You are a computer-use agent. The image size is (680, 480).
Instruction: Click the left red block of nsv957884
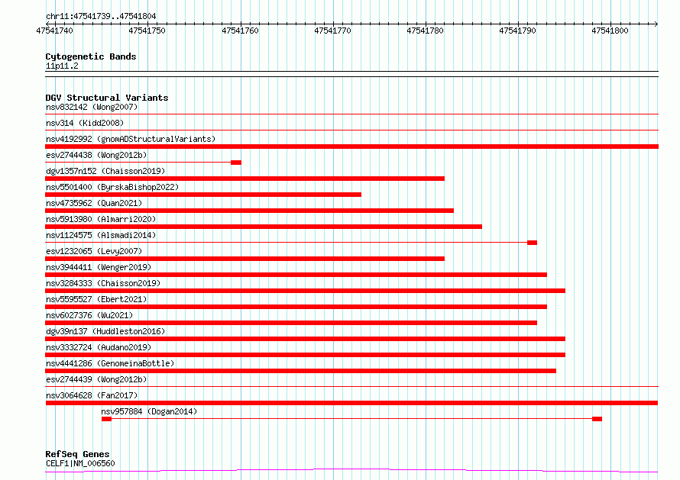click(x=107, y=419)
